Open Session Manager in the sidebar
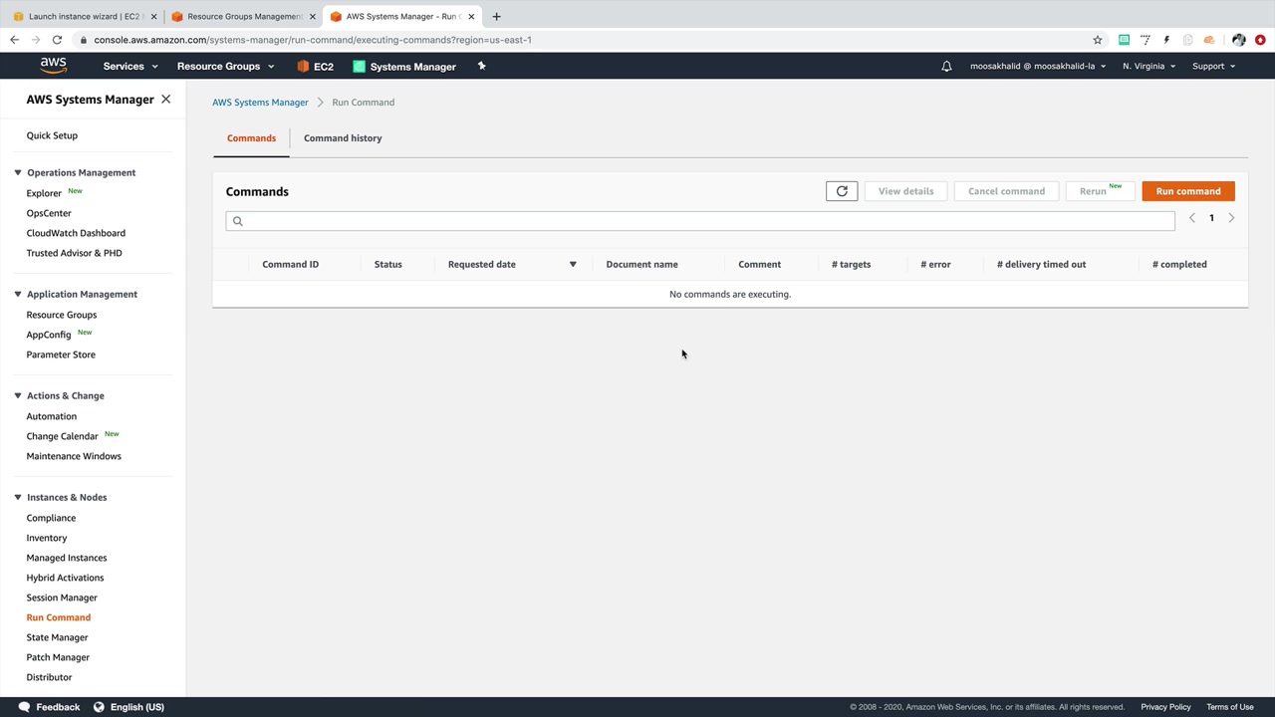Viewport: 1275px width, 717px height. pyautogui.click(x=62, y=597)
